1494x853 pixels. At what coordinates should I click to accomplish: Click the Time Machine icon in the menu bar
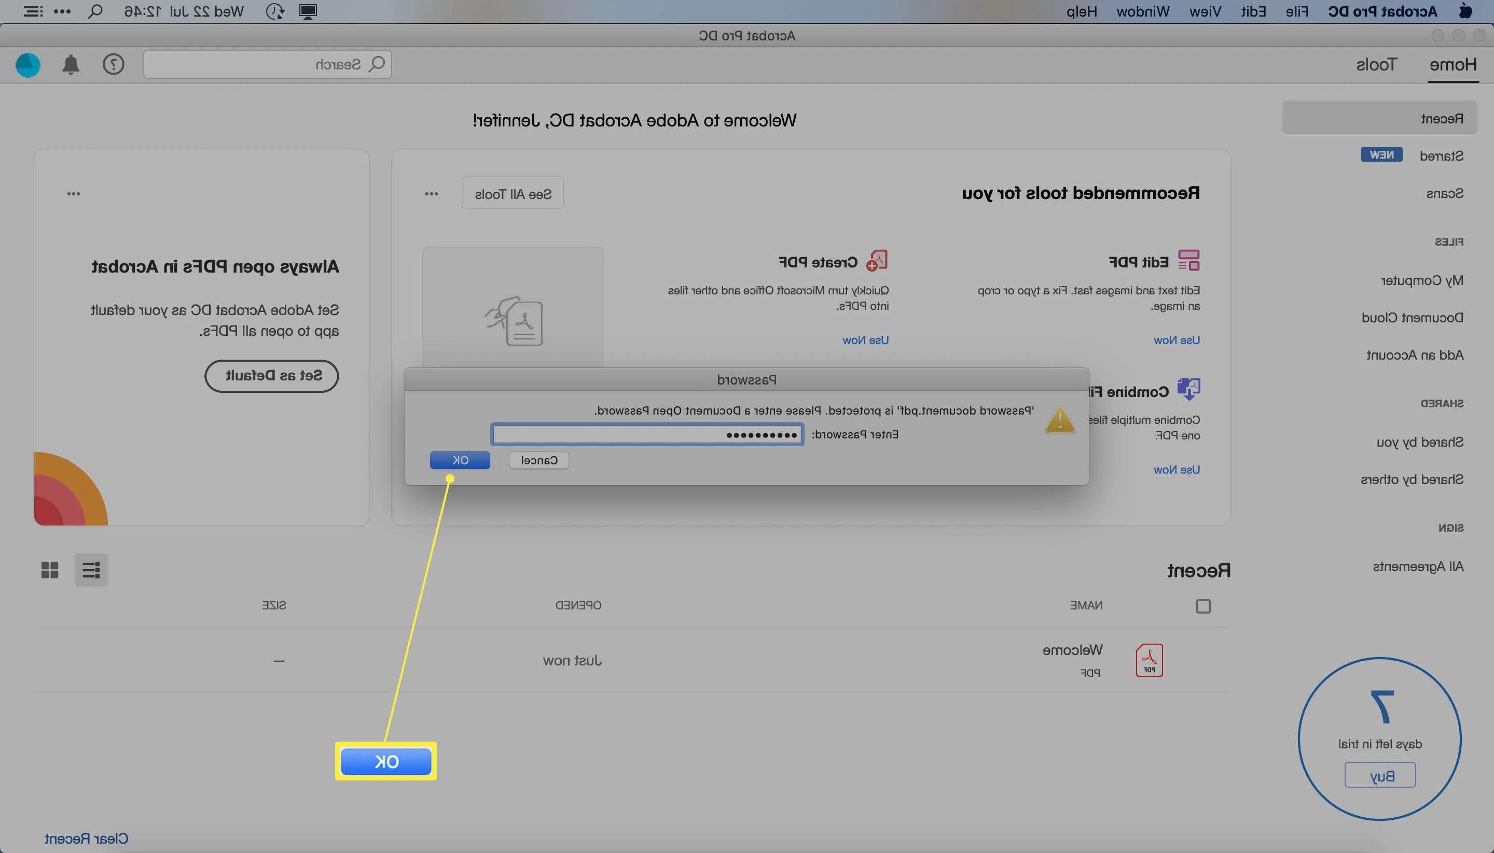[x=274, y=12]
